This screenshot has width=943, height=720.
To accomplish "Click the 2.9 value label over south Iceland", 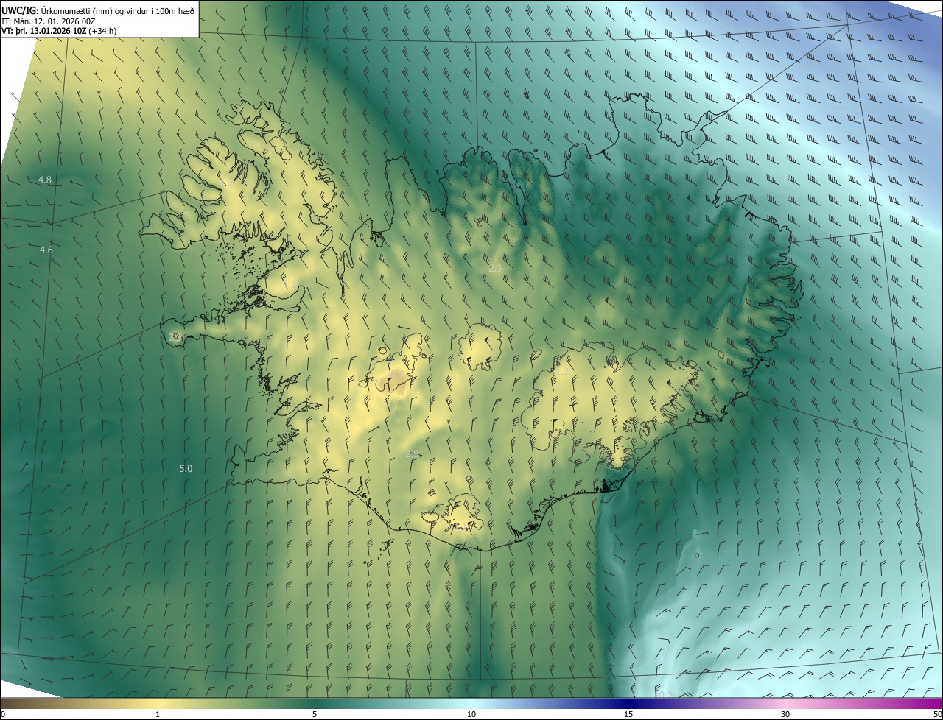I will [x=413, y=454].
